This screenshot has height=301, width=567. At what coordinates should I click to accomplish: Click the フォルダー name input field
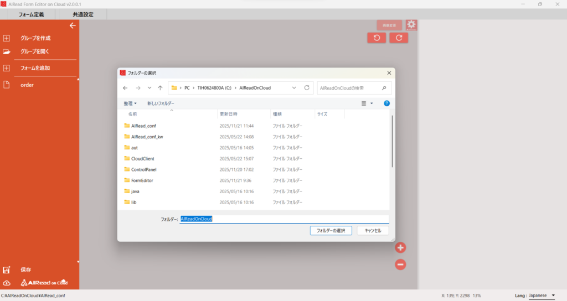coord(284,219)
